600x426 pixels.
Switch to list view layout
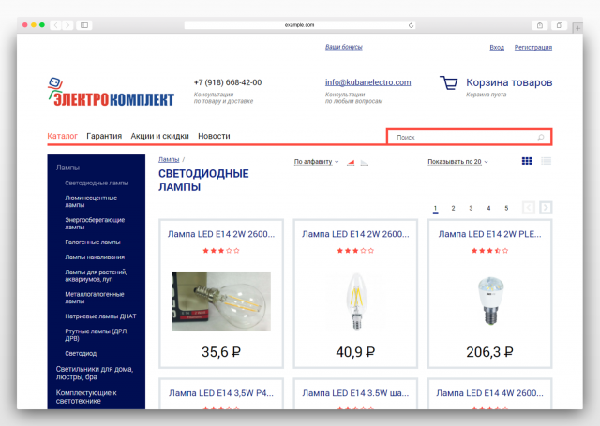pos(546,161)
